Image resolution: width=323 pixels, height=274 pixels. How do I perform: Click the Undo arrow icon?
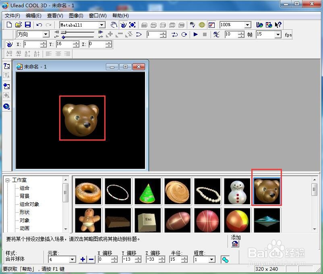(39, 25)
